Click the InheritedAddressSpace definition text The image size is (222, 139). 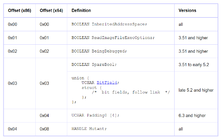point(110,25)
